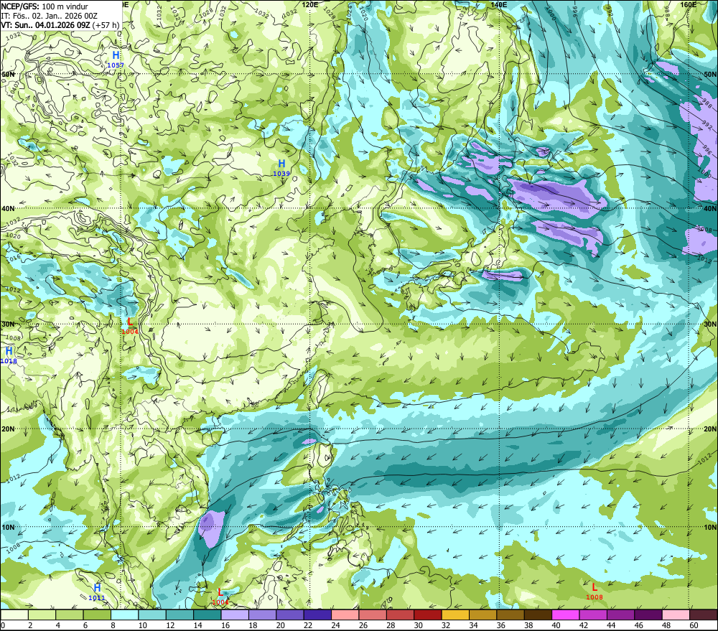
Task: Click the 'IT: Fös.. 02. Jan.. 2026 00Z' init time
Action: pos(50,16)
